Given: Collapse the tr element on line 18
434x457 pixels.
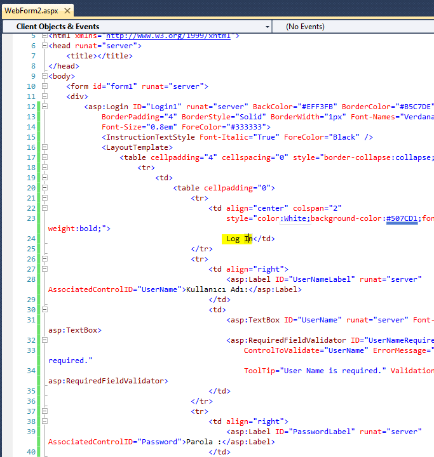Looking at the screenshot, I should point(44,168).
